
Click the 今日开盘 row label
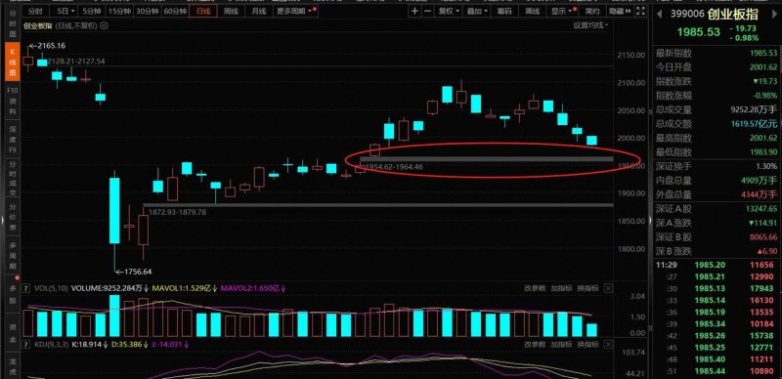(x=673, y=67)
